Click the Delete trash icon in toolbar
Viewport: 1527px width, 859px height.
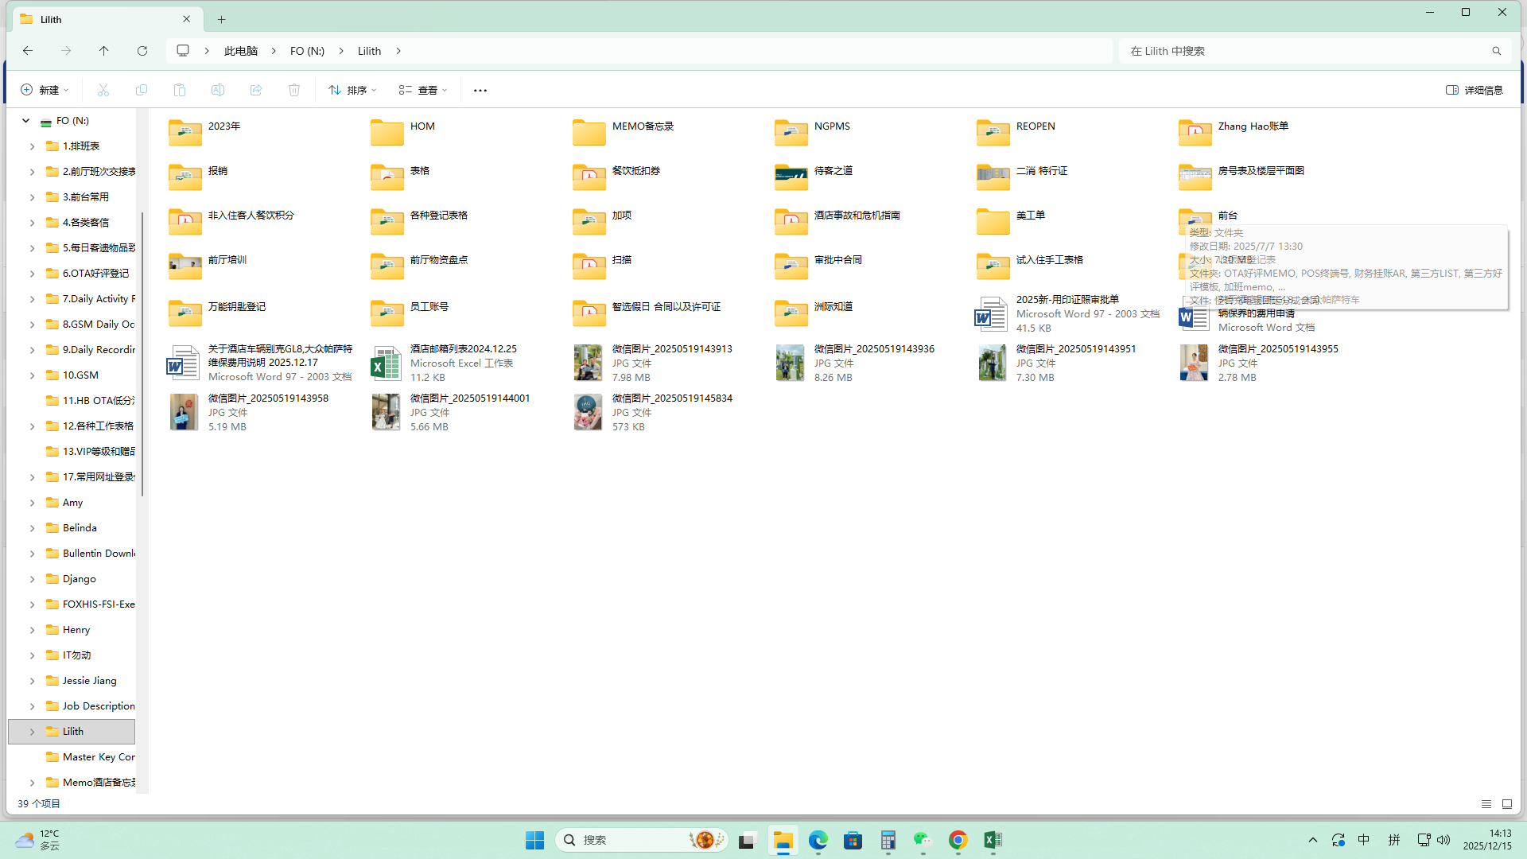tap(294, 90)
